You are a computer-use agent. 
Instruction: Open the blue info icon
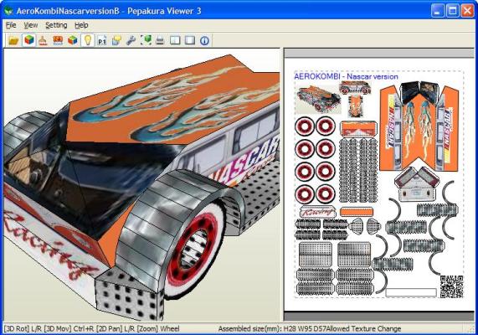pyautogui.click(x=204, y=40)
